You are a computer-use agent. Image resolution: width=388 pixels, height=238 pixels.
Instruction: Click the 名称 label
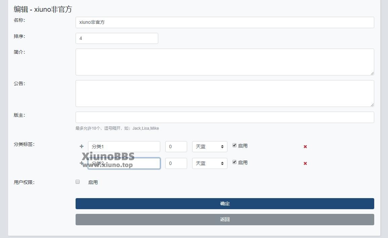click(19, 20)
